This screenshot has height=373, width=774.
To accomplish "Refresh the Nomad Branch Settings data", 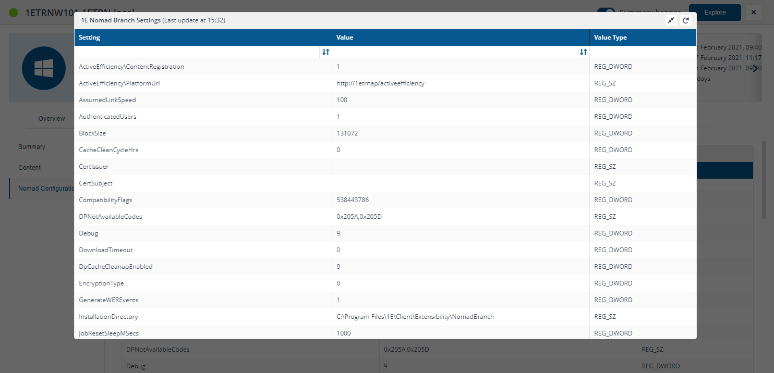I will [686, 20].
